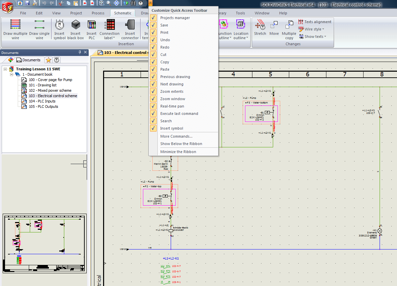Switch to the Documents panel tab

[28, 60]
